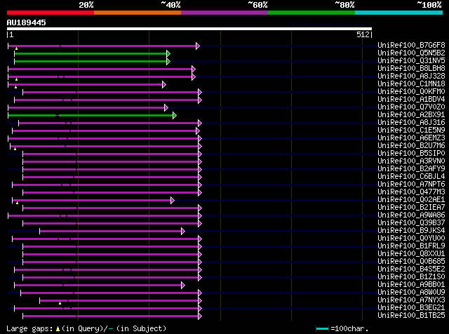Click the UniRef100_Q0YU00 label

(x=411, y=239)
